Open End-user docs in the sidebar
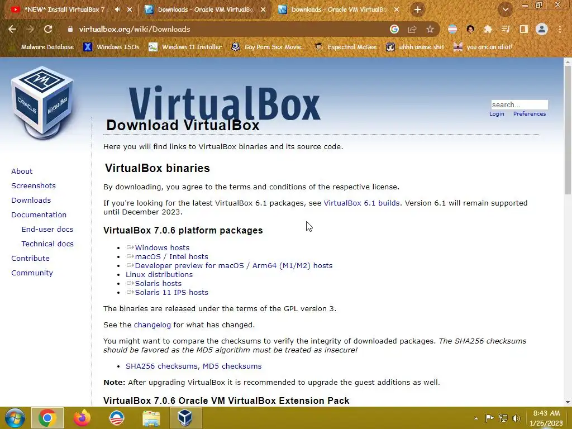572x429 pixels. pos(47,229)
